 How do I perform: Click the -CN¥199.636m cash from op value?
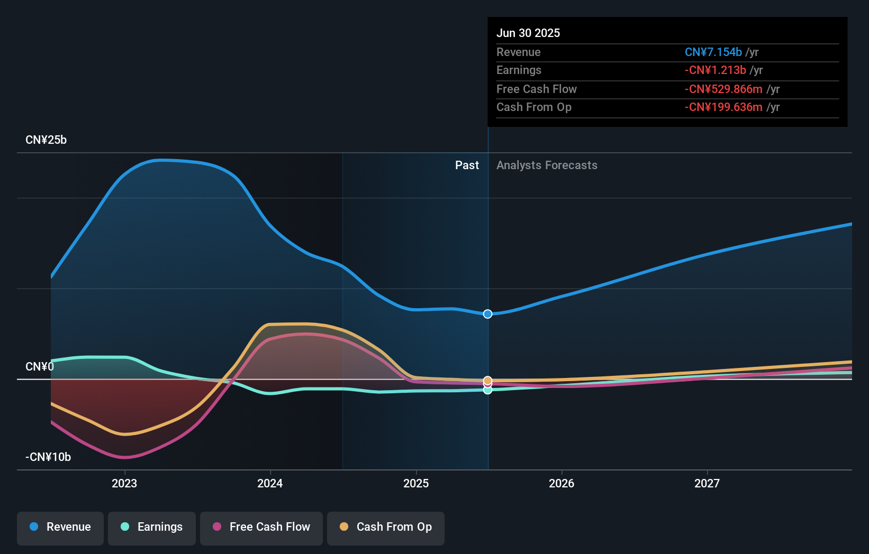pyautogui.click(x=723, y=107)
